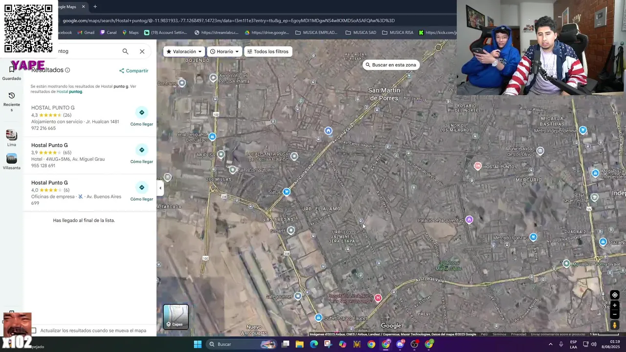The width and height of the screenshot is (626, 352).
Task: Select the IMUPESA map marker
Action: [x=221, y=154]
